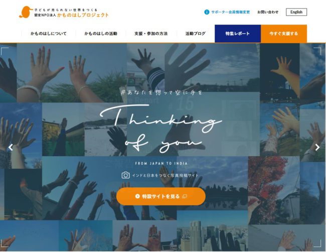Image resolution: width=326 pixels, height=252 pixels.
Task: Open the 特集レポート blue tab
Action: click(x=238, y=34)
